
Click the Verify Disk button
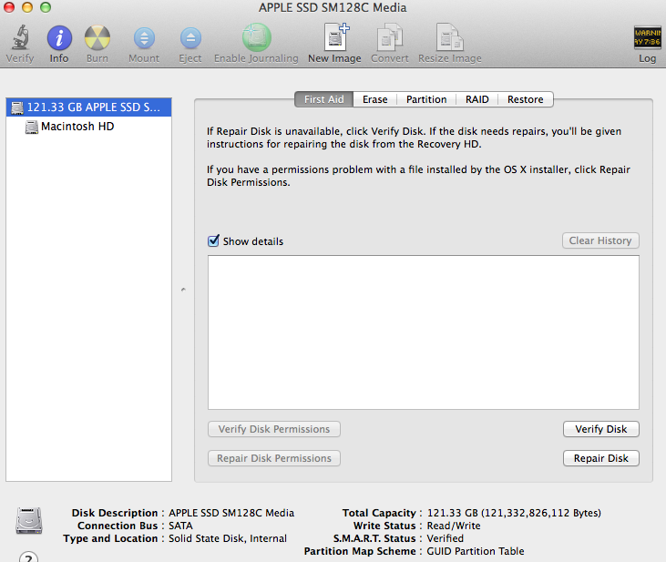[x=601, y=429]
